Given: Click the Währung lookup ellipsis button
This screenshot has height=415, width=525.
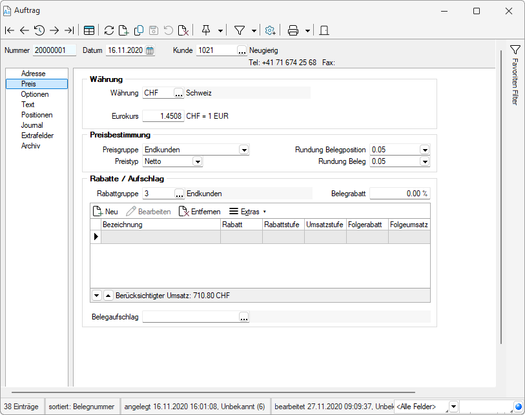Looking at the screenshot, I should point(179,94).
